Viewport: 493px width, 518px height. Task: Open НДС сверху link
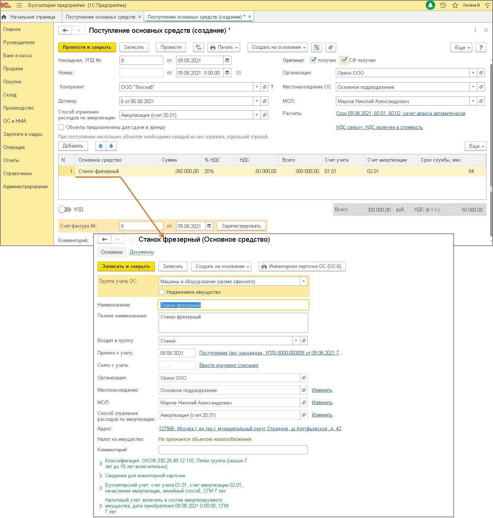point(379,127)
